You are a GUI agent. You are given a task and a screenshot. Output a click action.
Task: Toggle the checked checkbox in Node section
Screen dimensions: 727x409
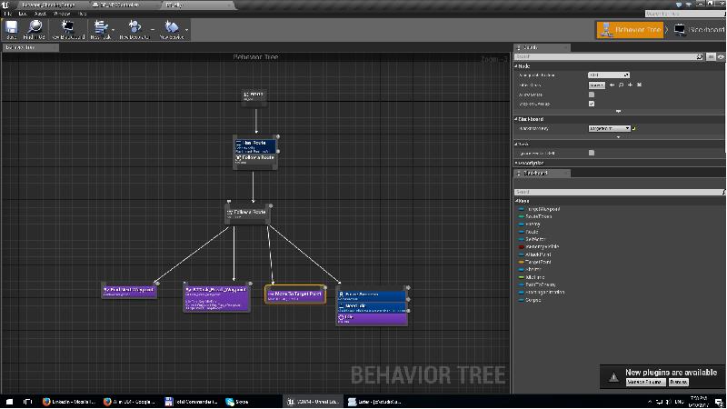592,104
